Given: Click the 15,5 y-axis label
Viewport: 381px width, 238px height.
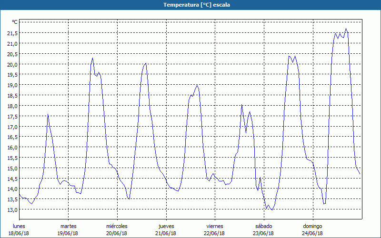Looking at the screenshot, I should [x=12, y=158].
